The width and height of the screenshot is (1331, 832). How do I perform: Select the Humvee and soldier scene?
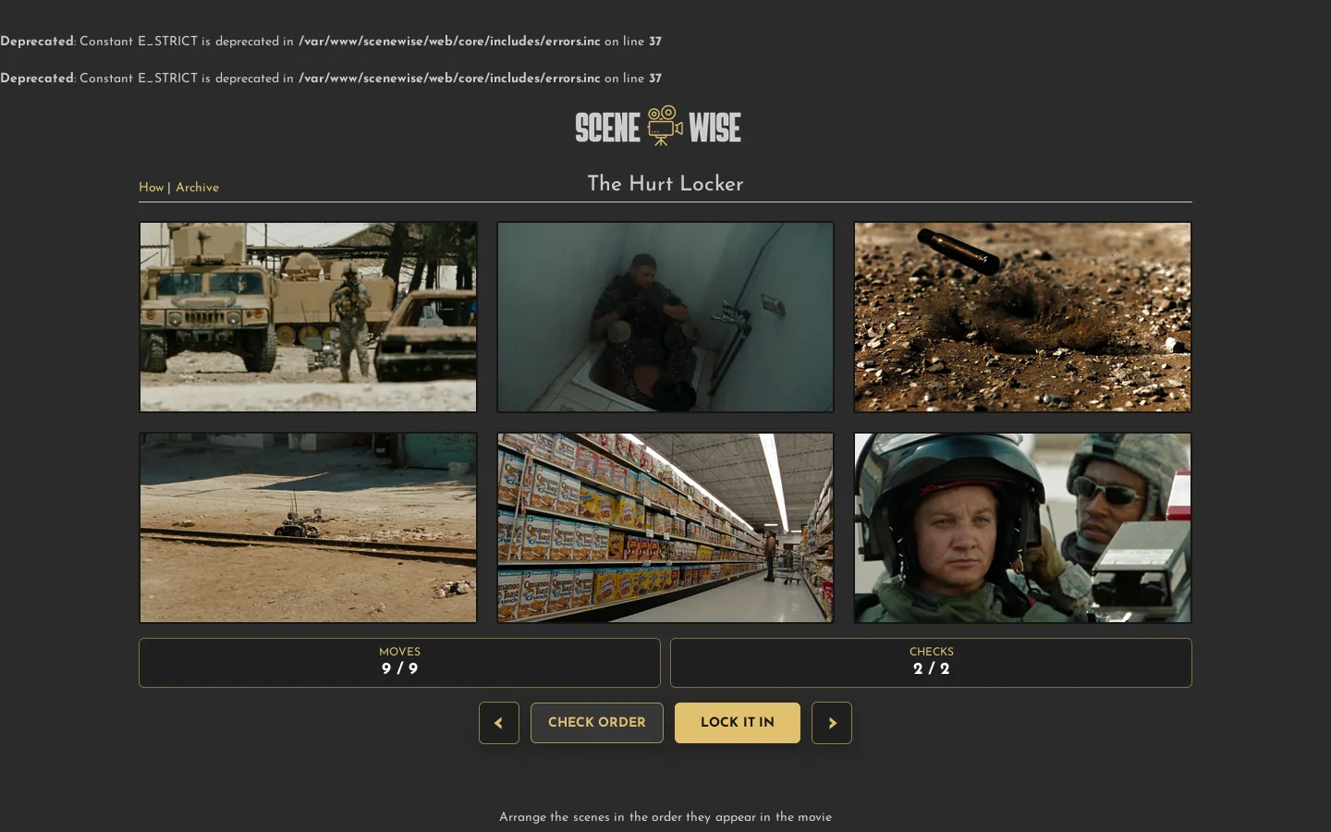308,317
